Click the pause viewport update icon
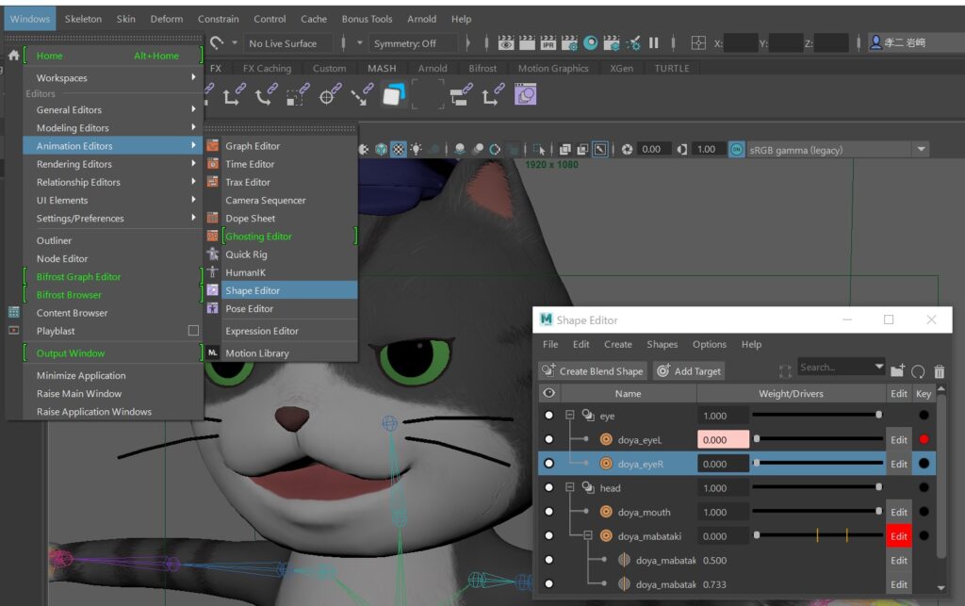The width and height of the screenshot is (965, 606). [654, 42]
